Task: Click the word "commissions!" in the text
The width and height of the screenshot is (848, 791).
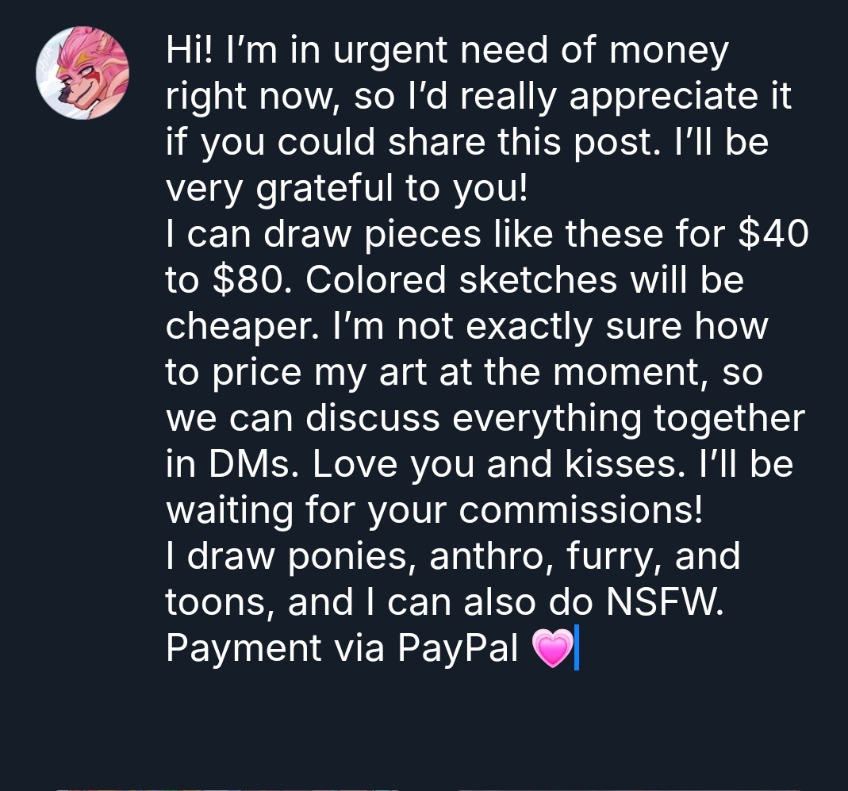Action: pos(581,510)
